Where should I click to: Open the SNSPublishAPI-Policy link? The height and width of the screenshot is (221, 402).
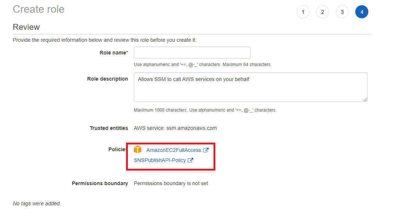coord(160,160)
